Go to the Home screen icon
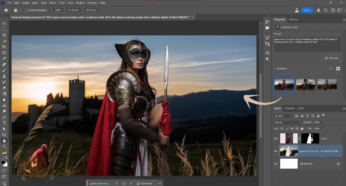 coord(6,10)
